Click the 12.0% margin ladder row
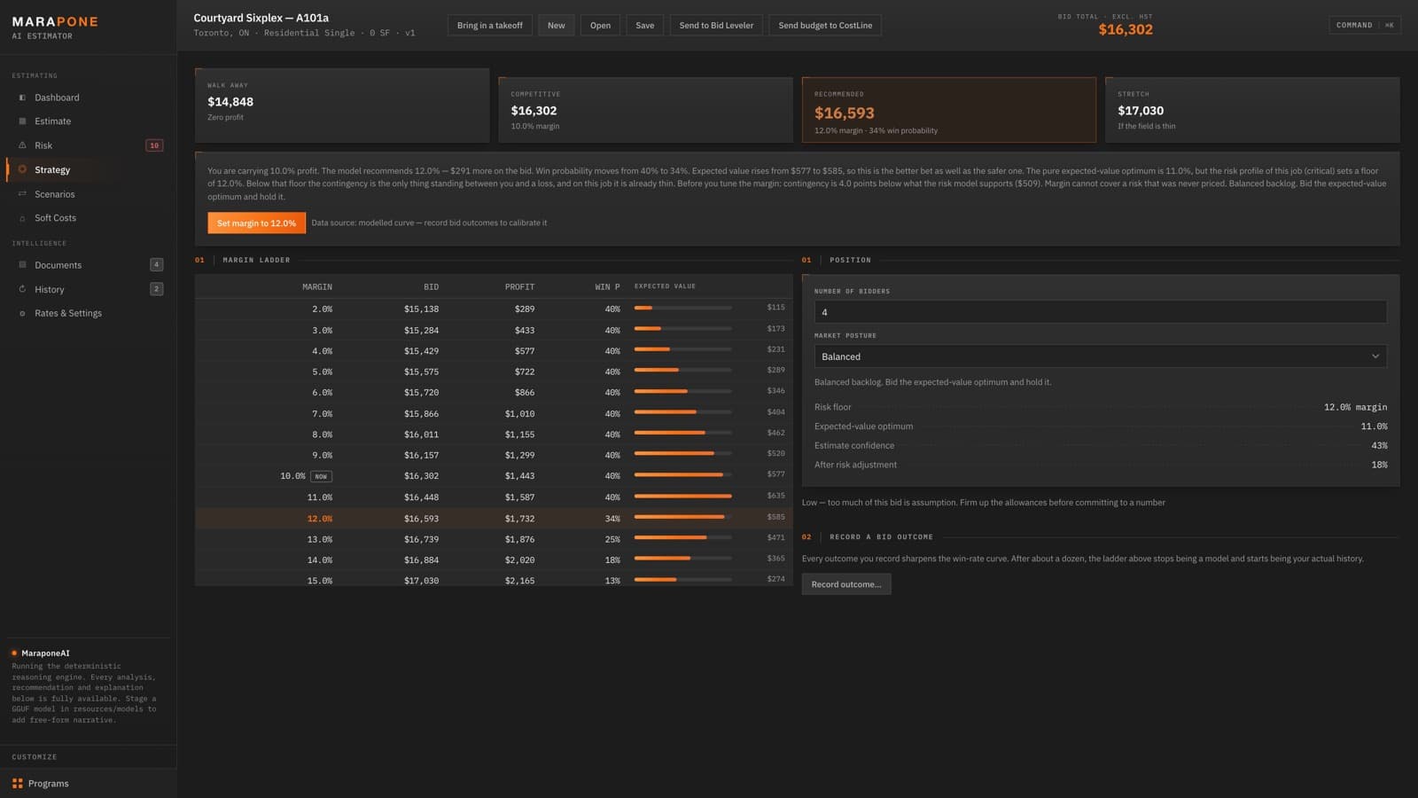Screen dimensions: 1418x798 pyautogui.click(x=494, y=519)
